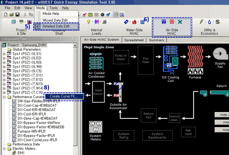Open the Supply Fan component
This screenshot has width=229, height=155.
(220, 55)
